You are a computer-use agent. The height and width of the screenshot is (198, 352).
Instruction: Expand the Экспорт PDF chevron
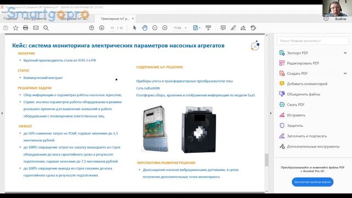tap(345, 53)
